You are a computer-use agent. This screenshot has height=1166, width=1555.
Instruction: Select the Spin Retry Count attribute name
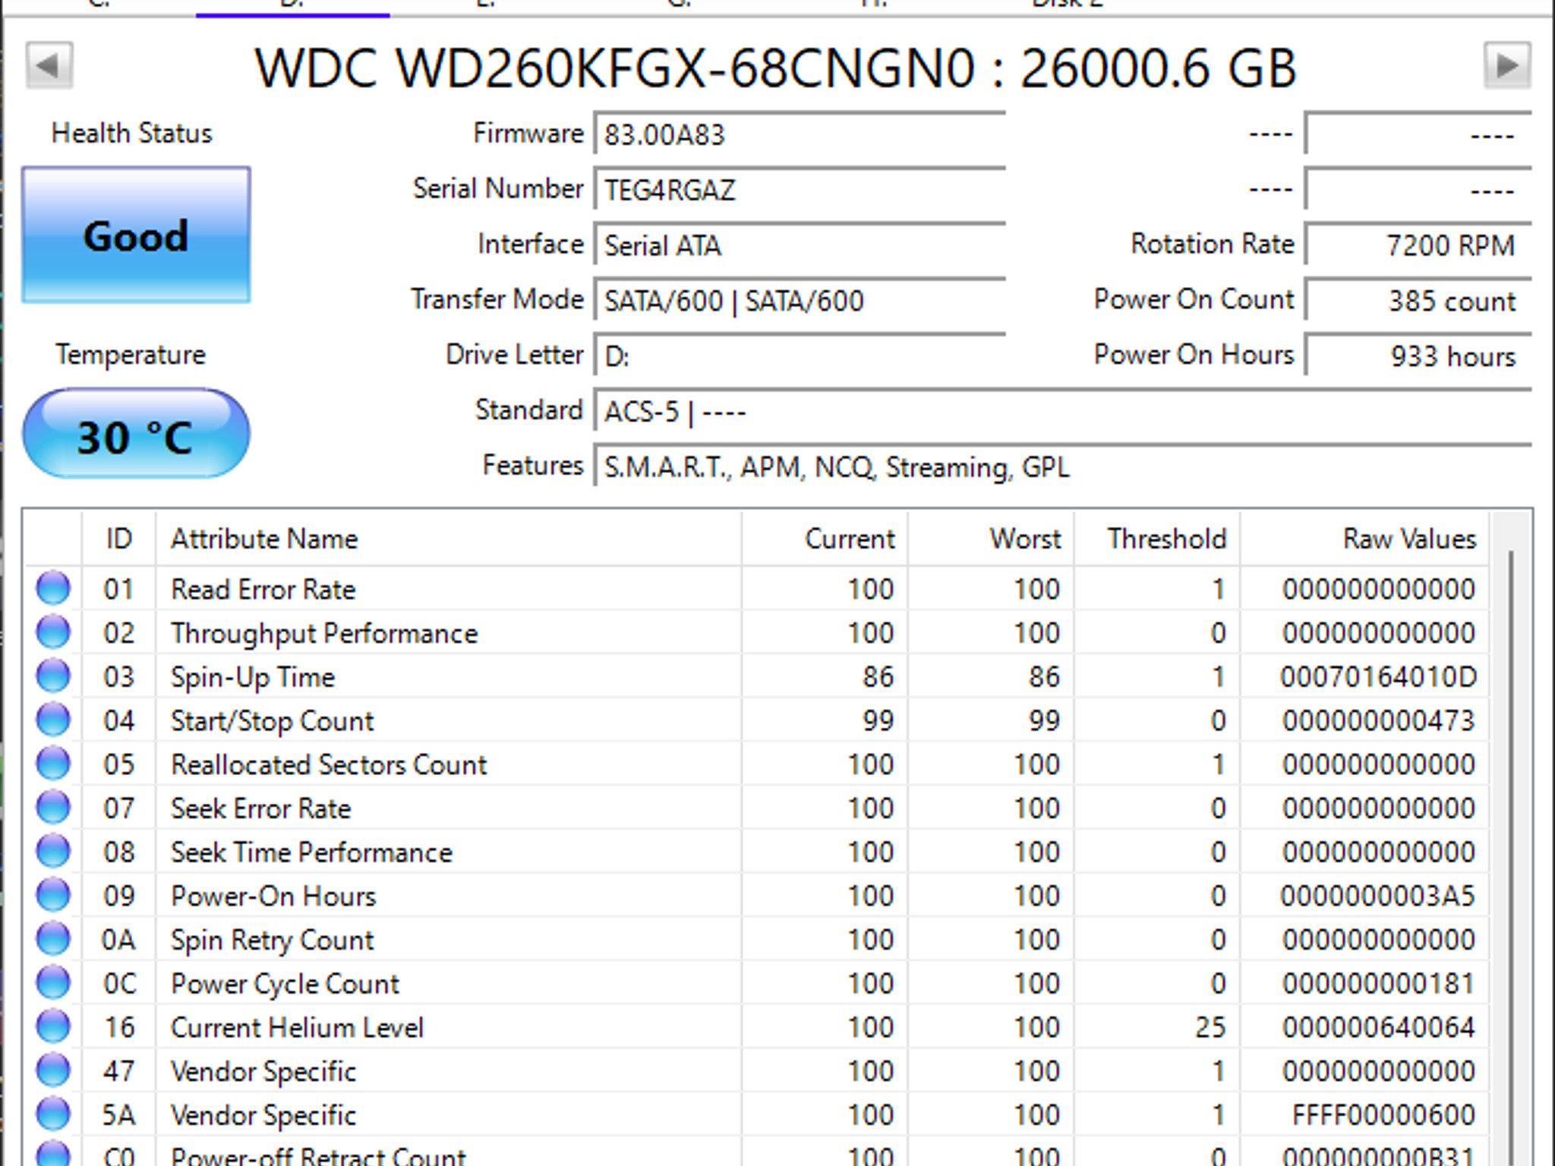[273, 941]
